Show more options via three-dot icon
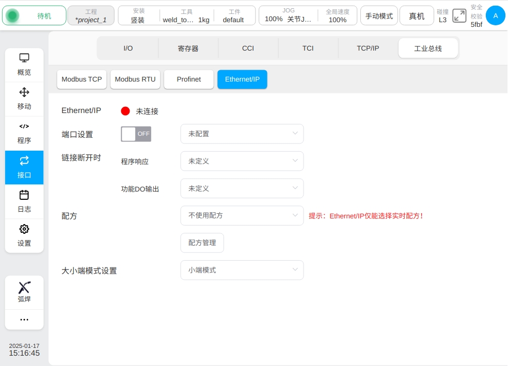Viewport: 508px width, 366px height. click(x=24, y=320)
